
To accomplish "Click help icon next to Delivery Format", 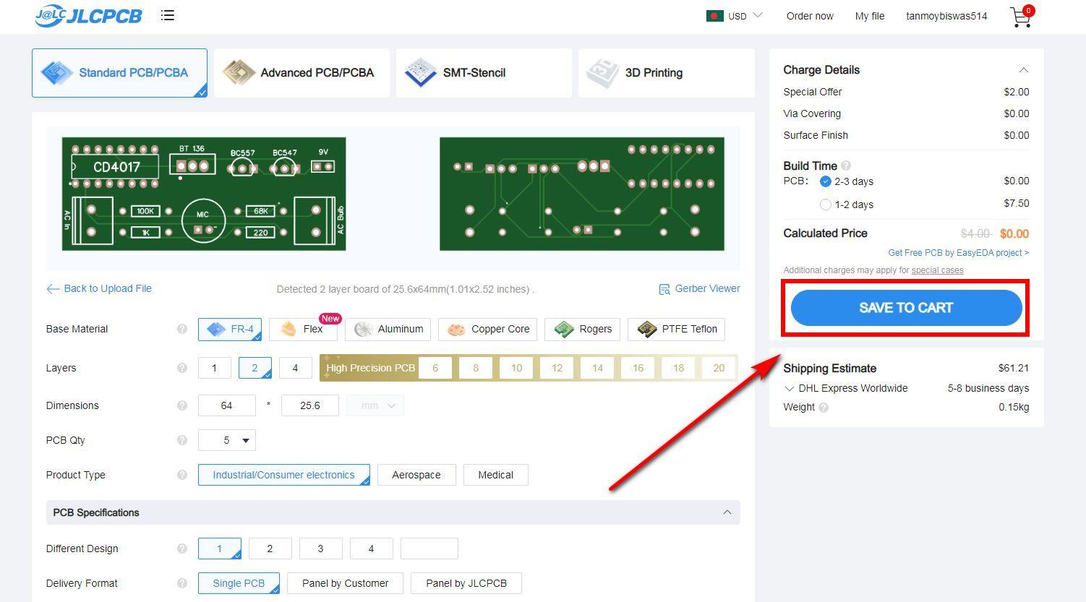I will (x=182, y=583).
